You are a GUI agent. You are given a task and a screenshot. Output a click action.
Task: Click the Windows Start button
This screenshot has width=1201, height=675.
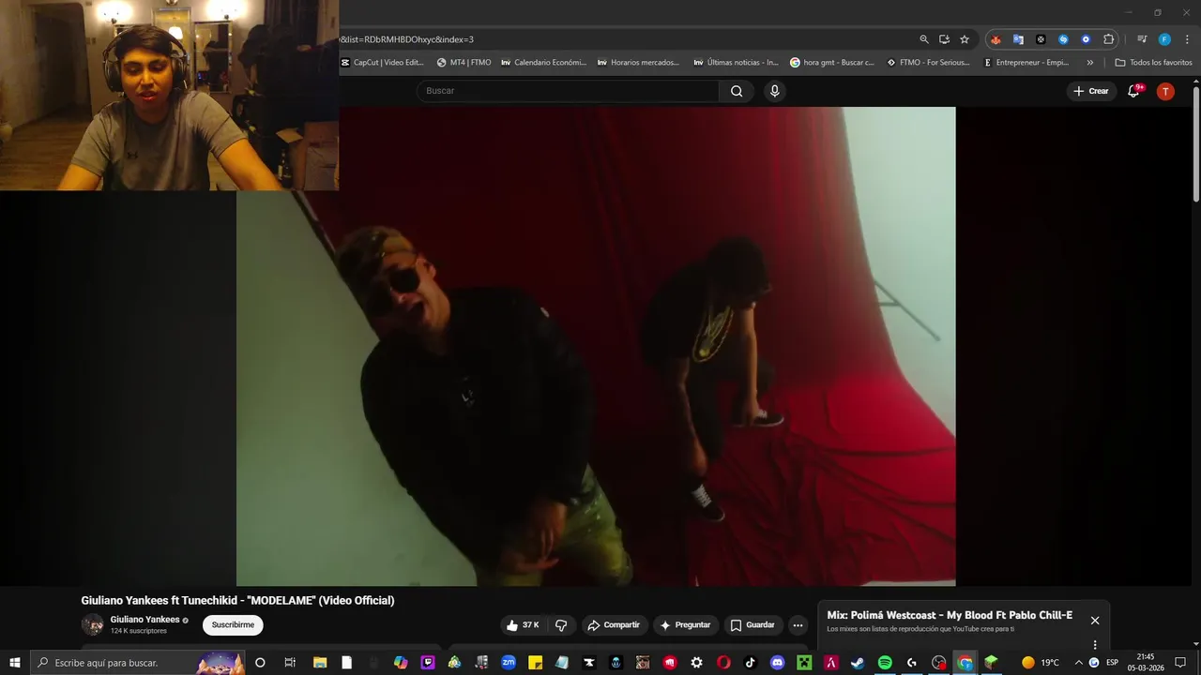pos(15,663)
